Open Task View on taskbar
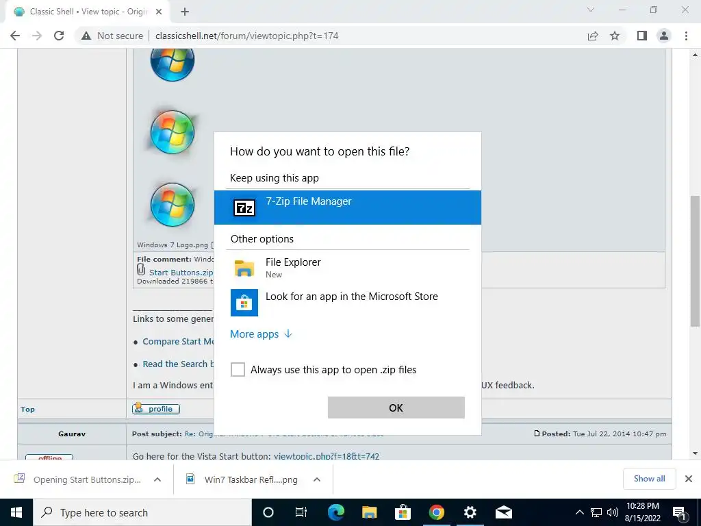This screenshot has width=701, height=526. (x=301, y=512)
